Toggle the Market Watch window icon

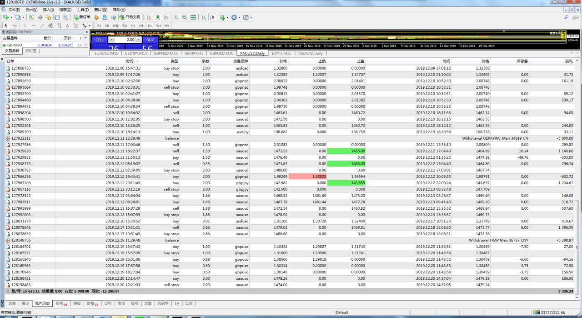32,17
